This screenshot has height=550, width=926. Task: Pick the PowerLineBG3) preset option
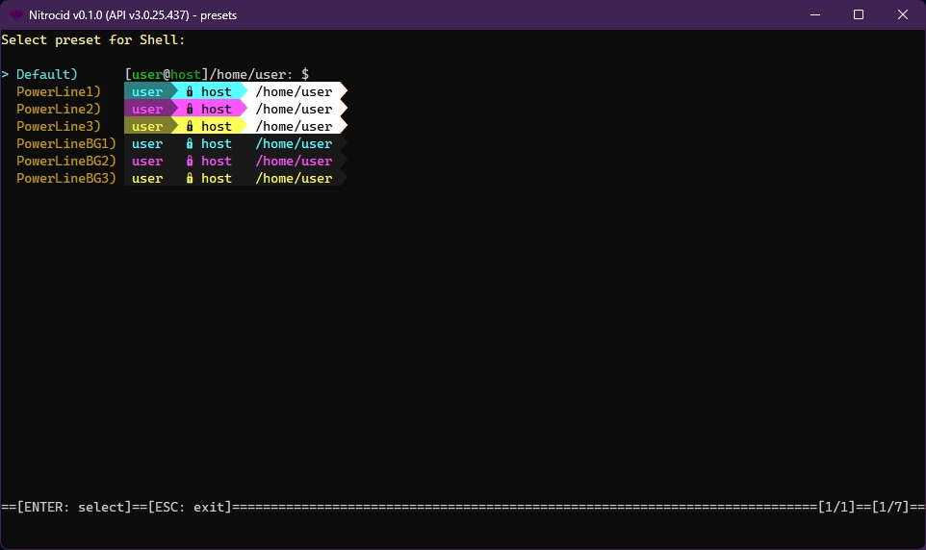pyautogui.click(x=65, y=179)
